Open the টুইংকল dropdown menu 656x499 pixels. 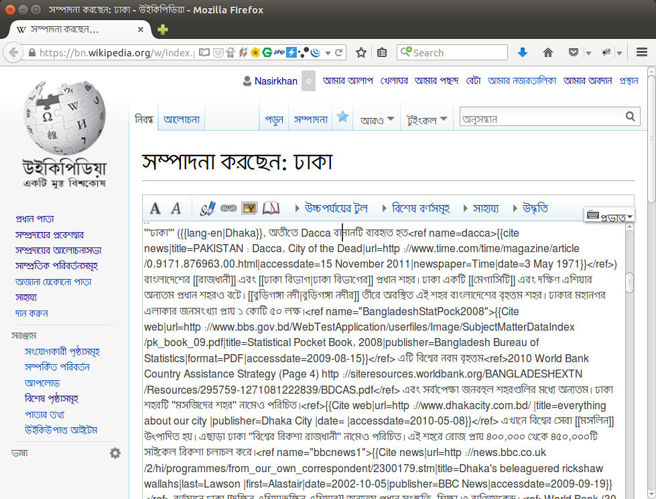coord(427,118)
